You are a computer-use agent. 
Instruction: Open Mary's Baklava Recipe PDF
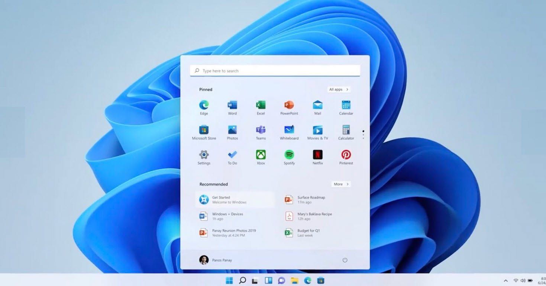click(x=314, y=216)
